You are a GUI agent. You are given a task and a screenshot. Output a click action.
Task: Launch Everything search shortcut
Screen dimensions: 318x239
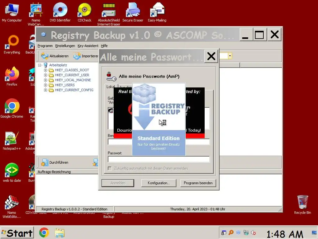click(12, 45)
